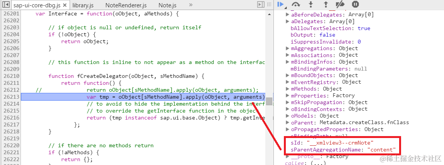Switch to the NoteRenderer.js tab
Image resolution: width=444 pixels, height=165 pixels.
point(126,5)
